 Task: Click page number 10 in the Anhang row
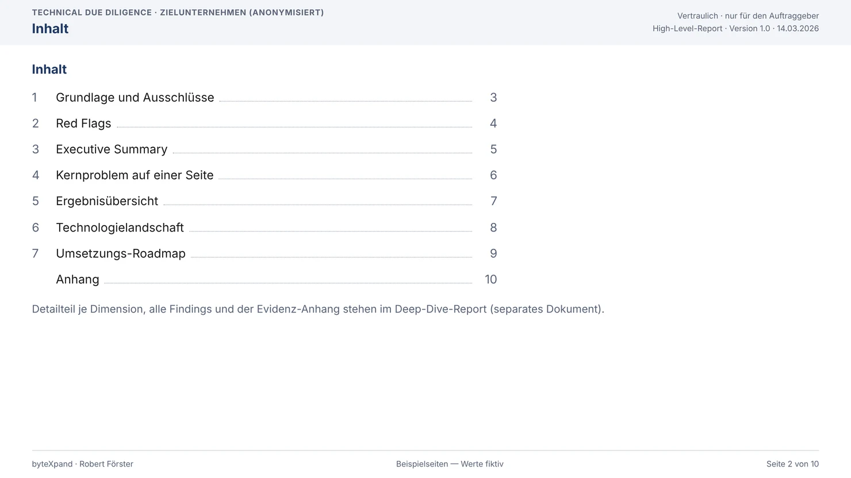[490, 279]
